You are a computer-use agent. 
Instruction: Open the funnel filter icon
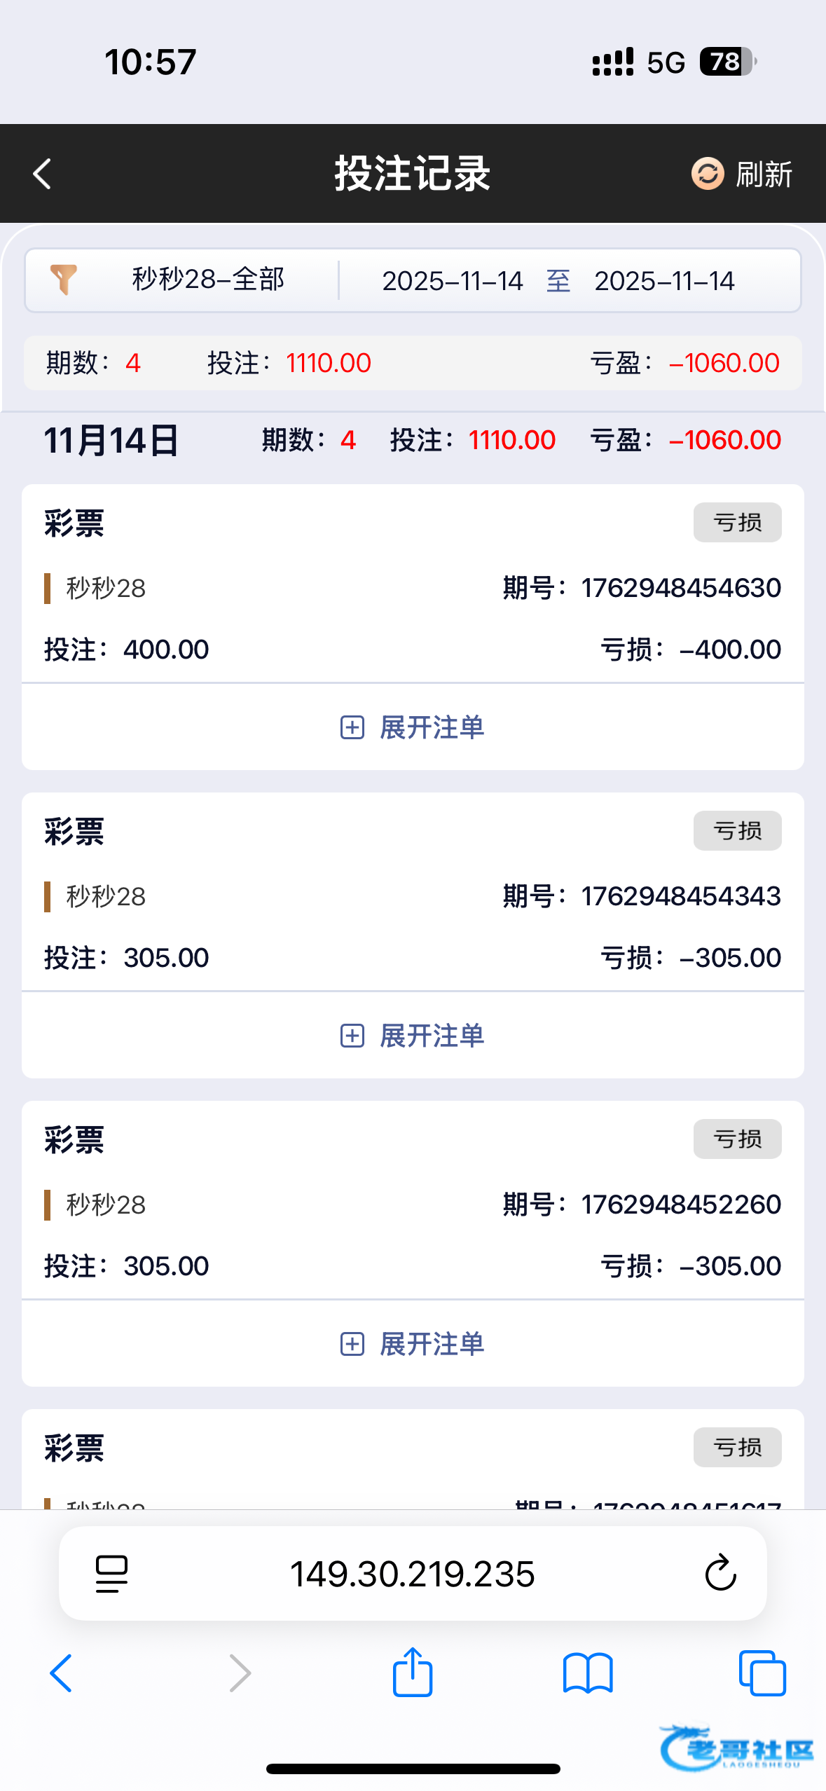tap(64, 280)
